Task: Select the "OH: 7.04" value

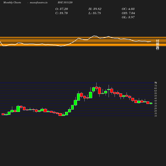Action: [x=128, y=13]
